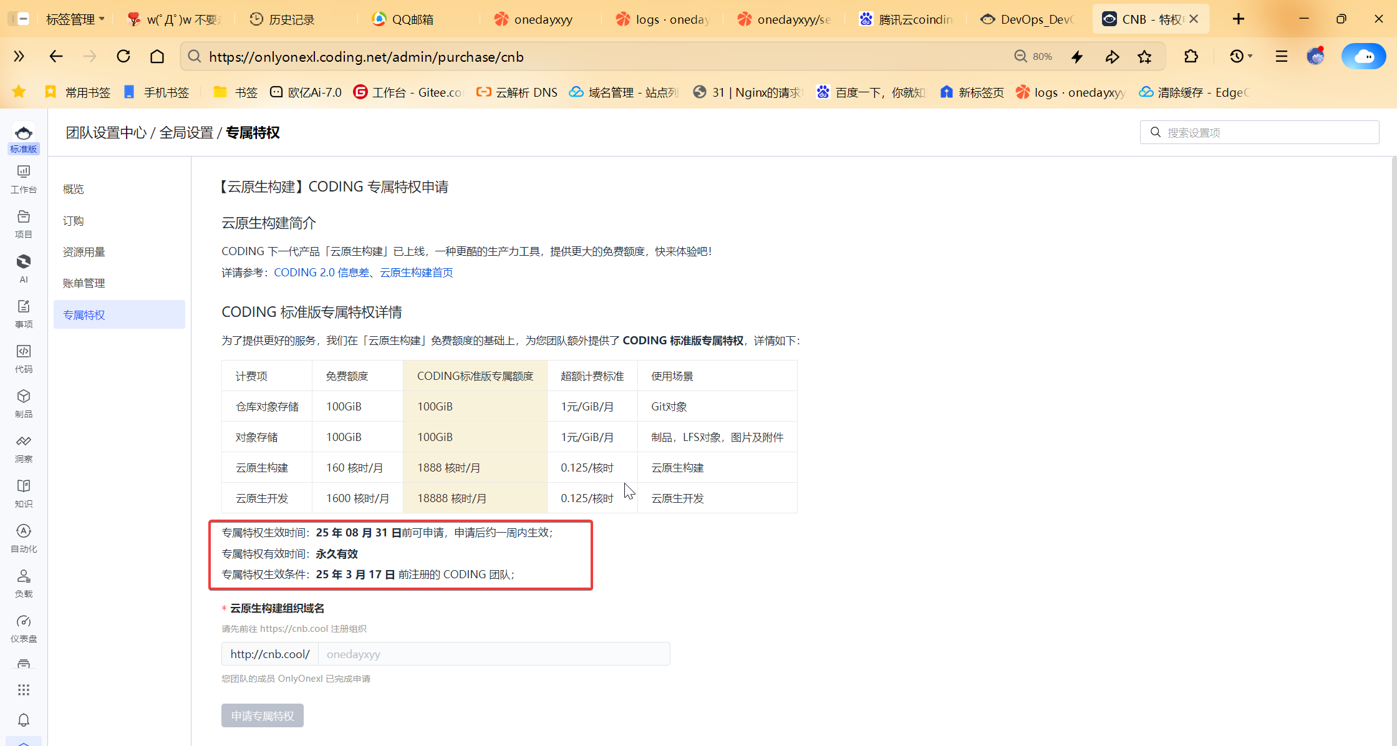Click the CODING logo 标准版 icon
Screen dimensions: 1397x746
(24, 138)
